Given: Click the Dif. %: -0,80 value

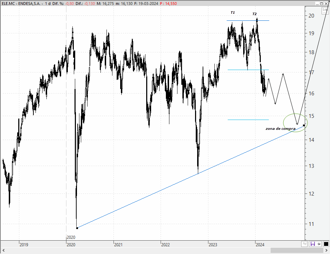Looking at the screenshot, I should (x=63, y=4).
